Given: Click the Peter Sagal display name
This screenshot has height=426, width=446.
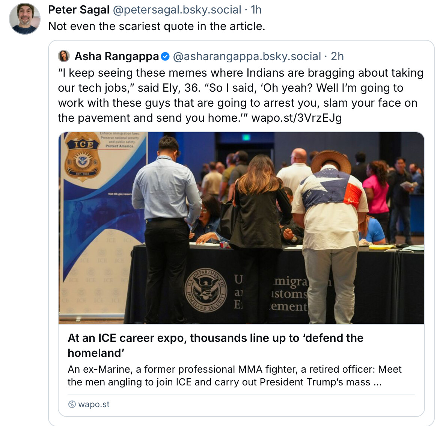Looking at the screenshot, I should click(x=79, y=10).
